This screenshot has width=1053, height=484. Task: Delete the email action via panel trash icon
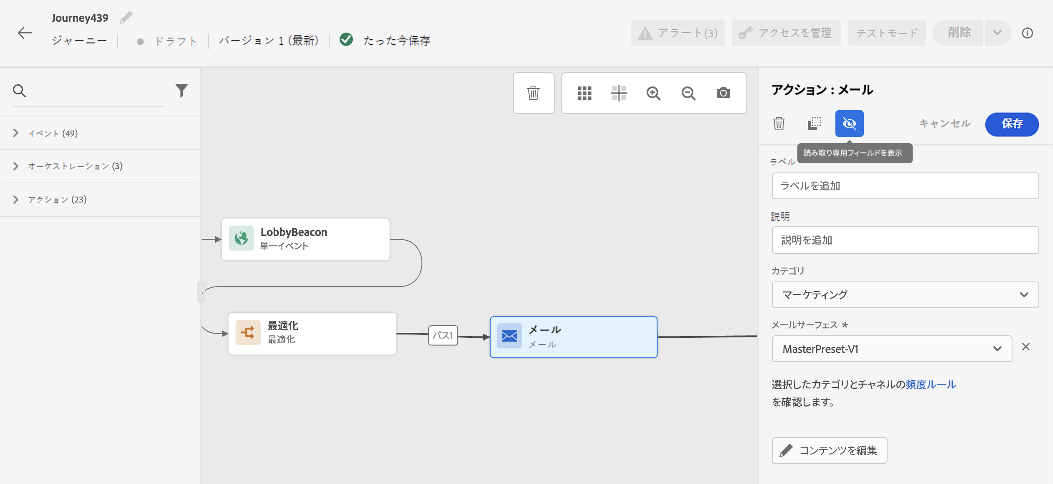click(779, 124)
